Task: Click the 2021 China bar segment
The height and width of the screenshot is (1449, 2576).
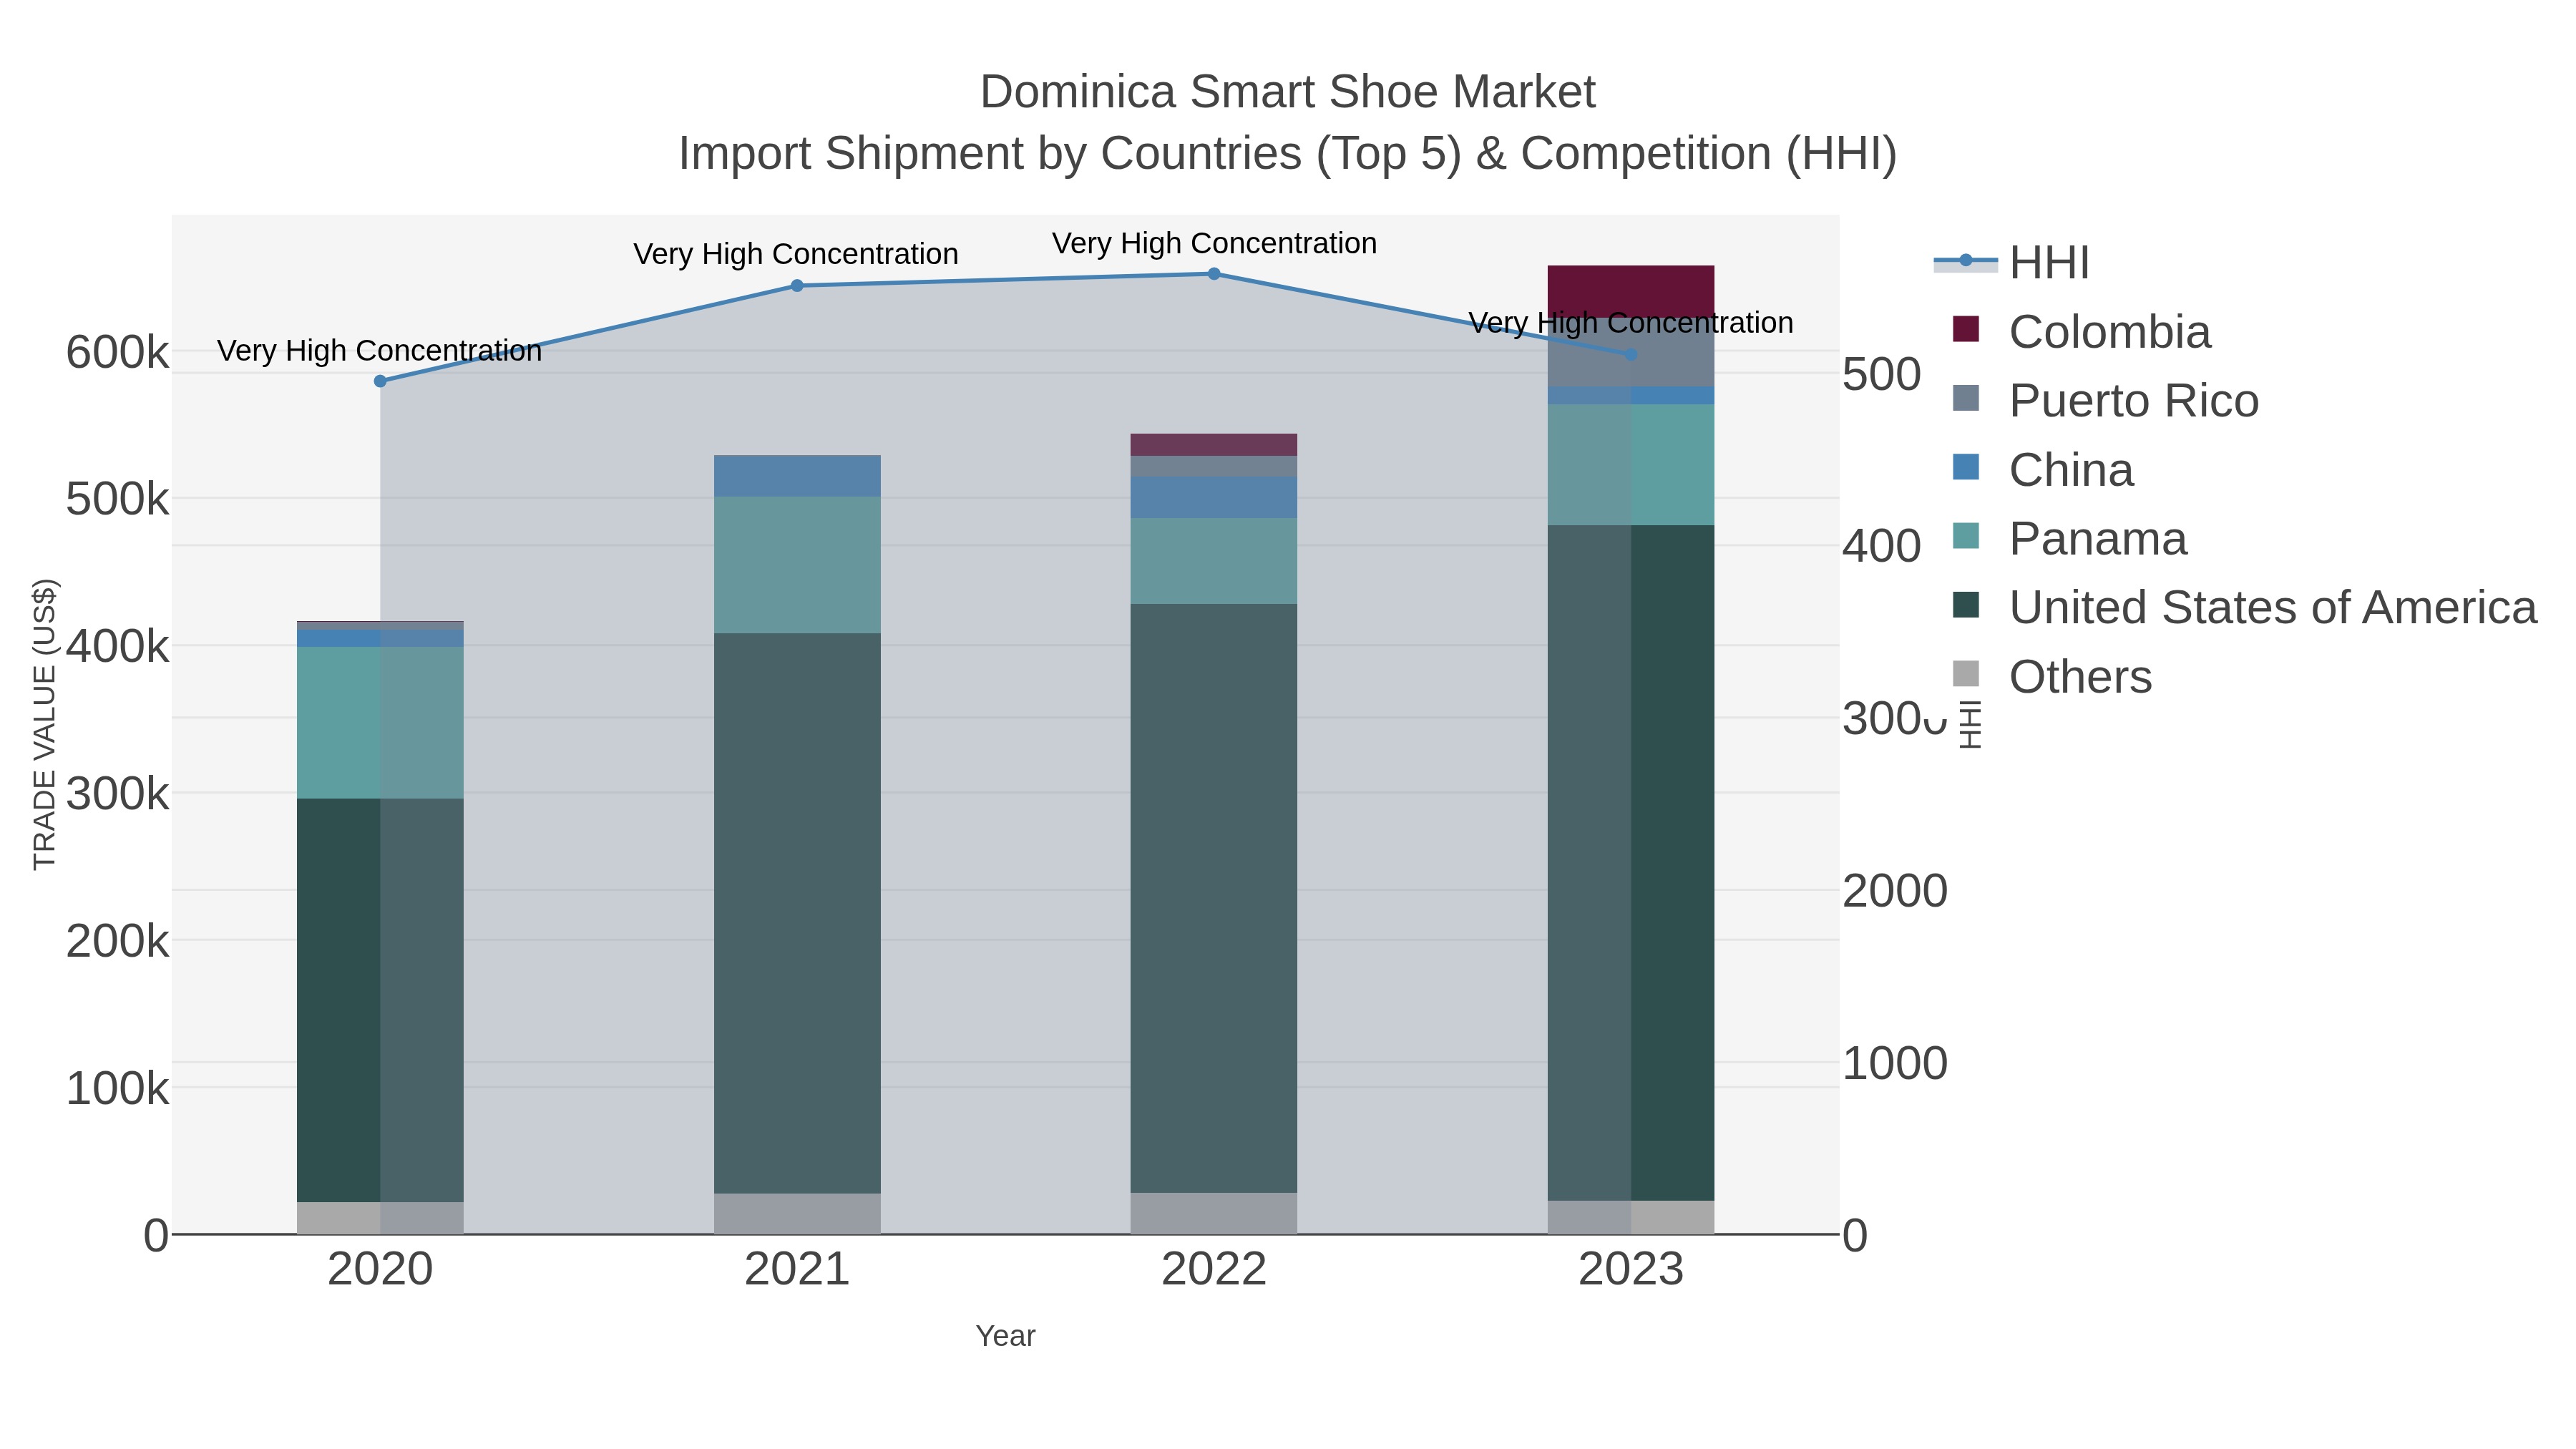Action: pyautogui.click(x=797, y=476)
